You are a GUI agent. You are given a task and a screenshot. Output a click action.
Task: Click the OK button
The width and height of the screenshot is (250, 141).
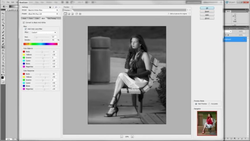[207, 8]
